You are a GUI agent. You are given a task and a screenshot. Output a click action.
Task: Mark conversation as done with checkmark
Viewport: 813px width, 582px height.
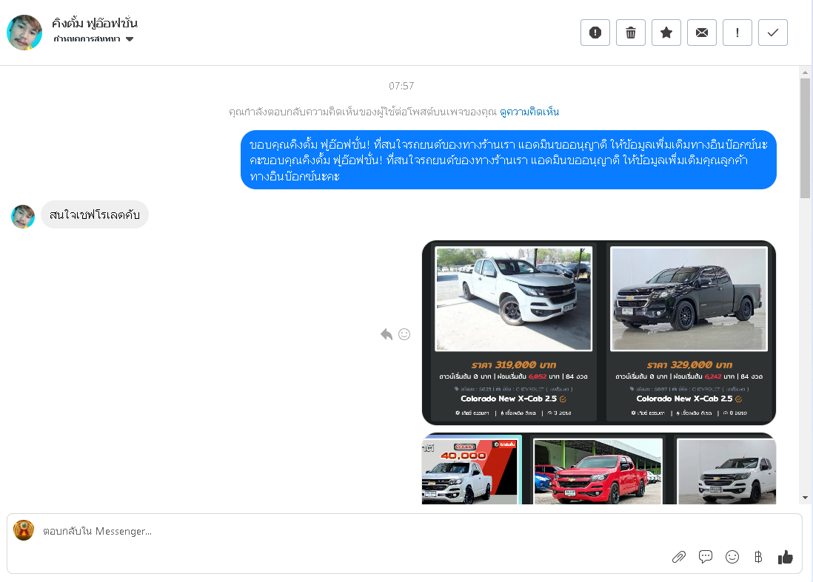772,33
